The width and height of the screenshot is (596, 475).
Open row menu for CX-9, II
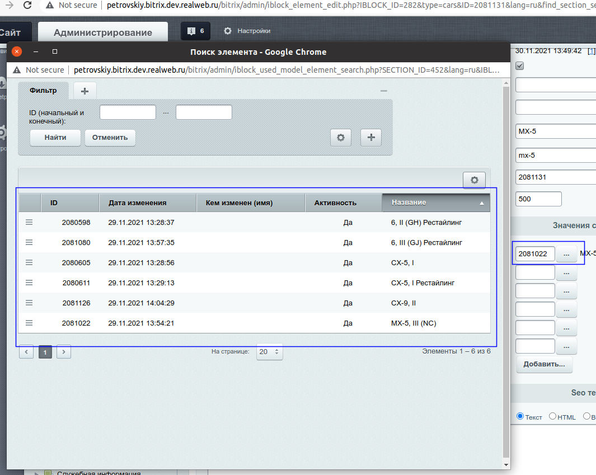pyautogui.click(x=29, y=303)
